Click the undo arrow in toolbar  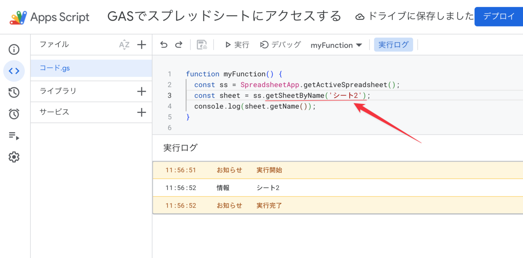coord(164,45)
